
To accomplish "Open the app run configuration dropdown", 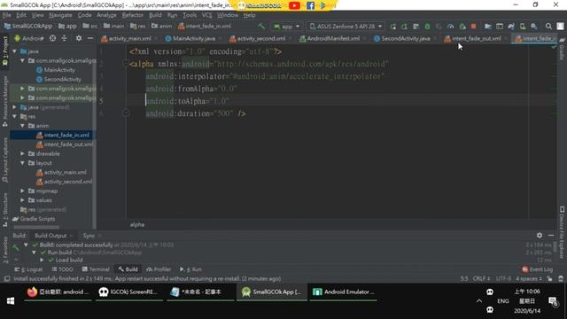I will tap(286, 27).
